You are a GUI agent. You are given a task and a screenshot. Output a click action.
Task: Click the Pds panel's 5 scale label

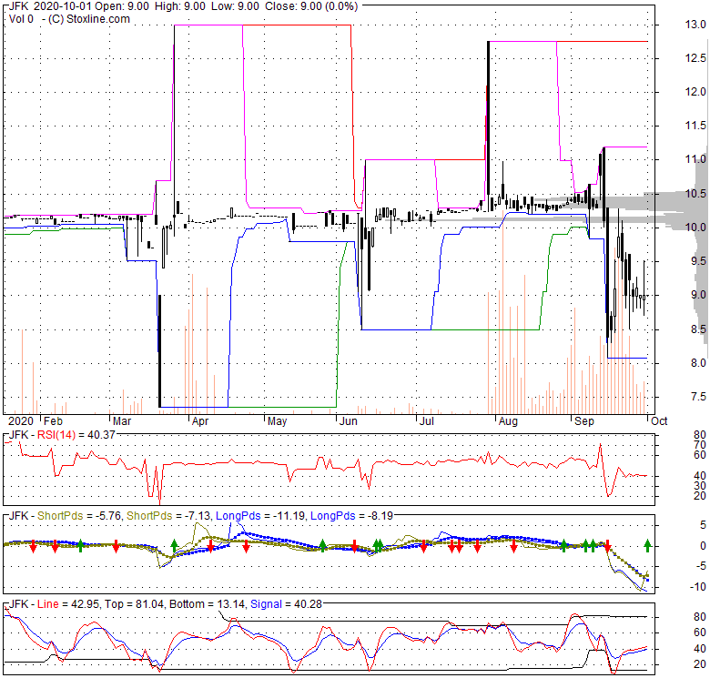(x=703, y=525)
